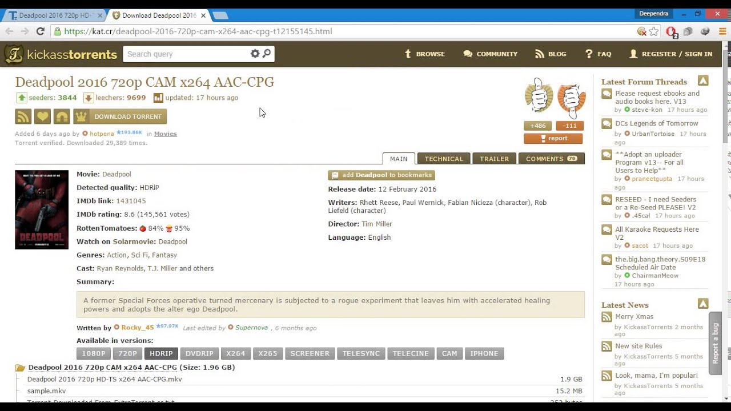Click the Deadpool poster thumbnail
This screenshot has width=731, height=411.
click(42, 209)
